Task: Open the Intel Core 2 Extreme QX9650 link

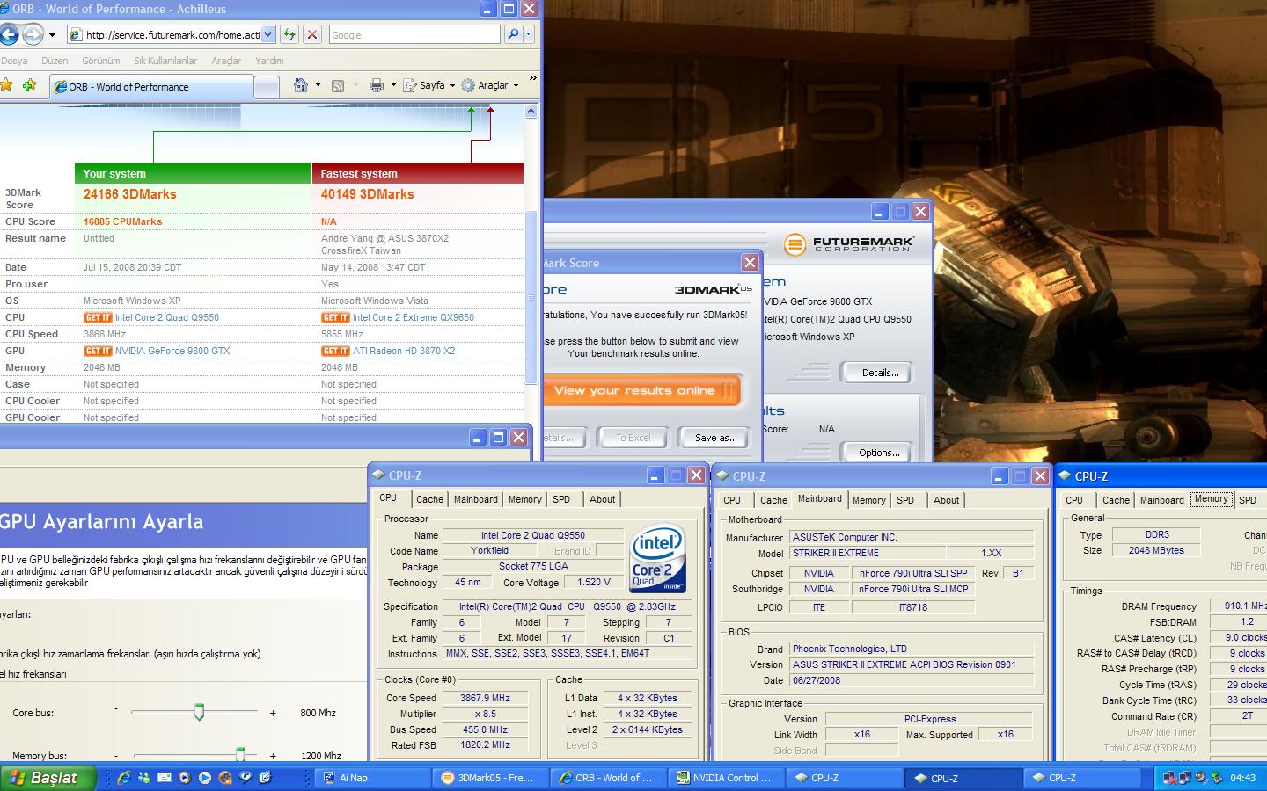Action: [414, 317]
